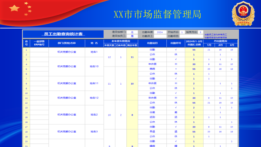Select the 姓名 column header
The width and height of the screenshot is (261, 147).
click(94, 43)
